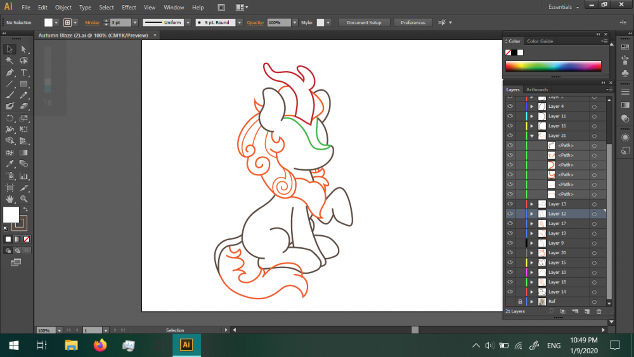Open the Object menu
Image resolution: width=634 pixels, height=357 pixels.
click(63, 7)
